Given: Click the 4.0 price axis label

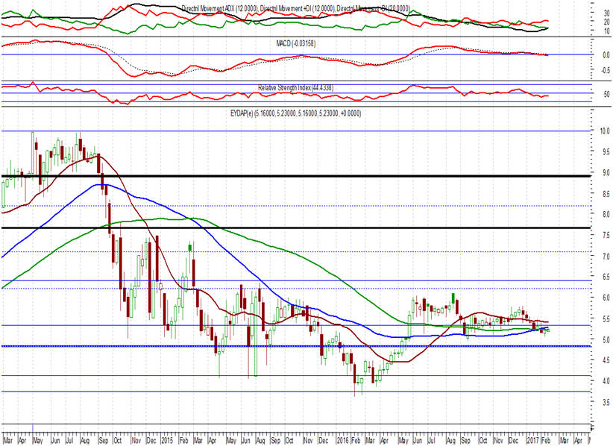Looking at the screenshot, I should (606, 381).
